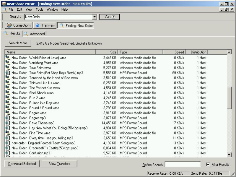Click MP3 icon of England Football Team Song
This screenshot has height=177, width=236.
[x=7, y=143]
